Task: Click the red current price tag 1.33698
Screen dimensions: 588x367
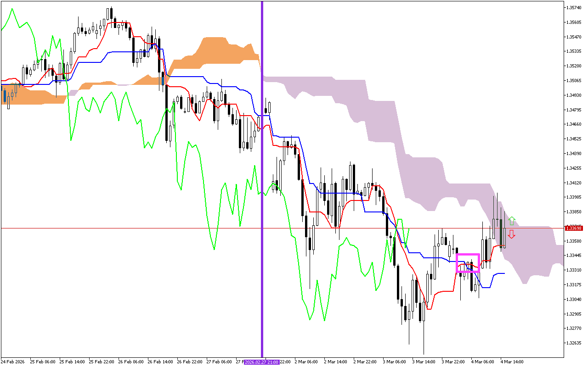Action: point(573,227)
